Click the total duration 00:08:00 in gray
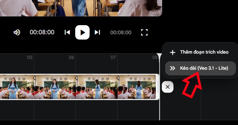Viewport: 238px width, 125px height. pyautogui.click(x=121, y=33)
